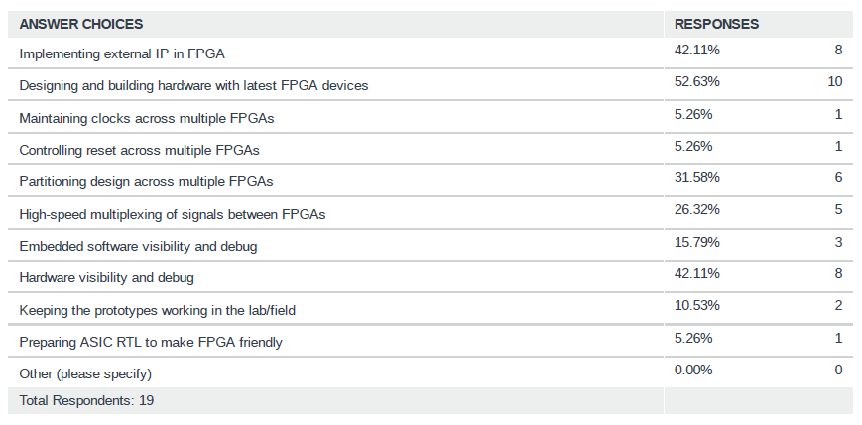Select 'Partitioning design across multiple FPGAs' row
862x425 pixels.
tap(146, 181)
